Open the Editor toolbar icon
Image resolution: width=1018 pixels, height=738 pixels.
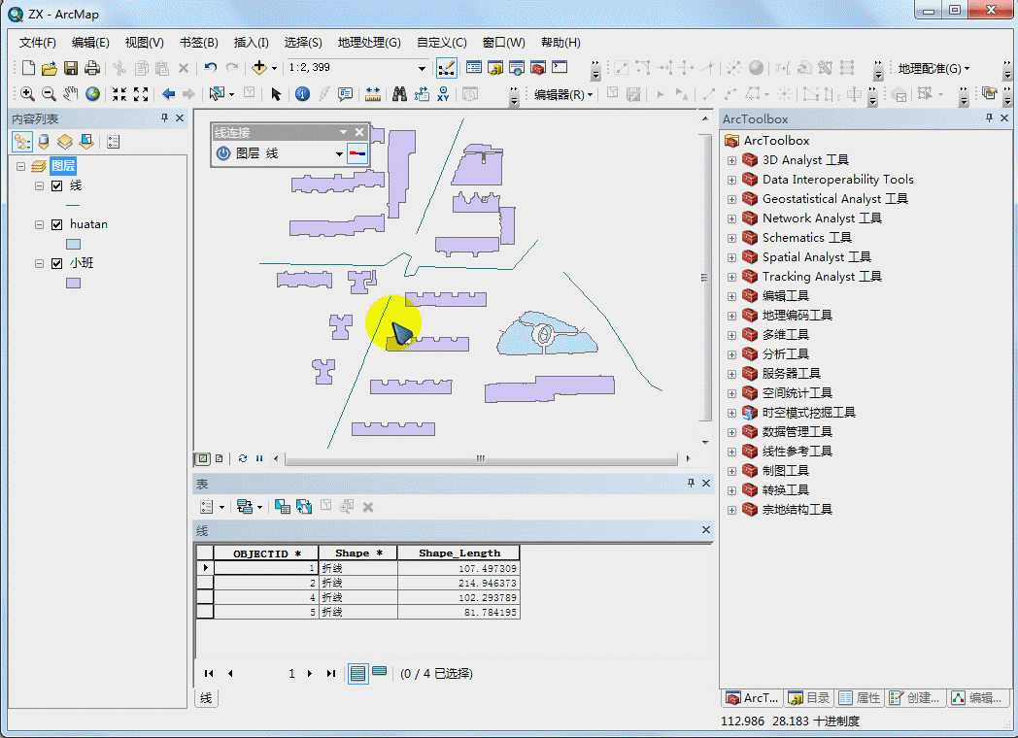[447, 68]
